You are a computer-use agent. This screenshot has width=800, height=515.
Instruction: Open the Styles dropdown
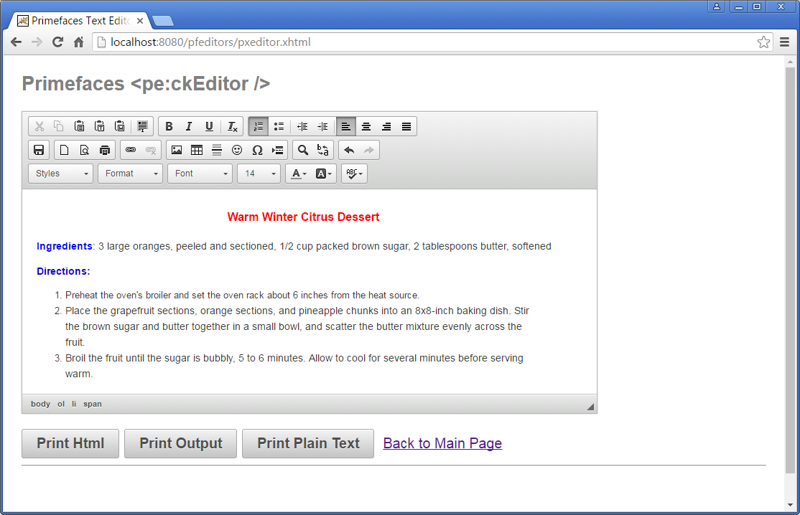pos(61,174)
